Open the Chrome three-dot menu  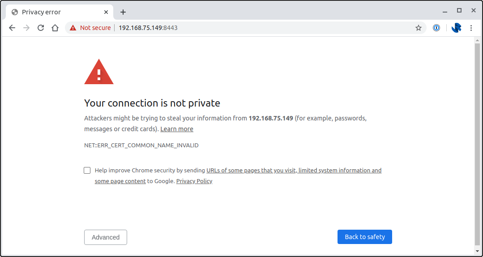click(471, 28)
